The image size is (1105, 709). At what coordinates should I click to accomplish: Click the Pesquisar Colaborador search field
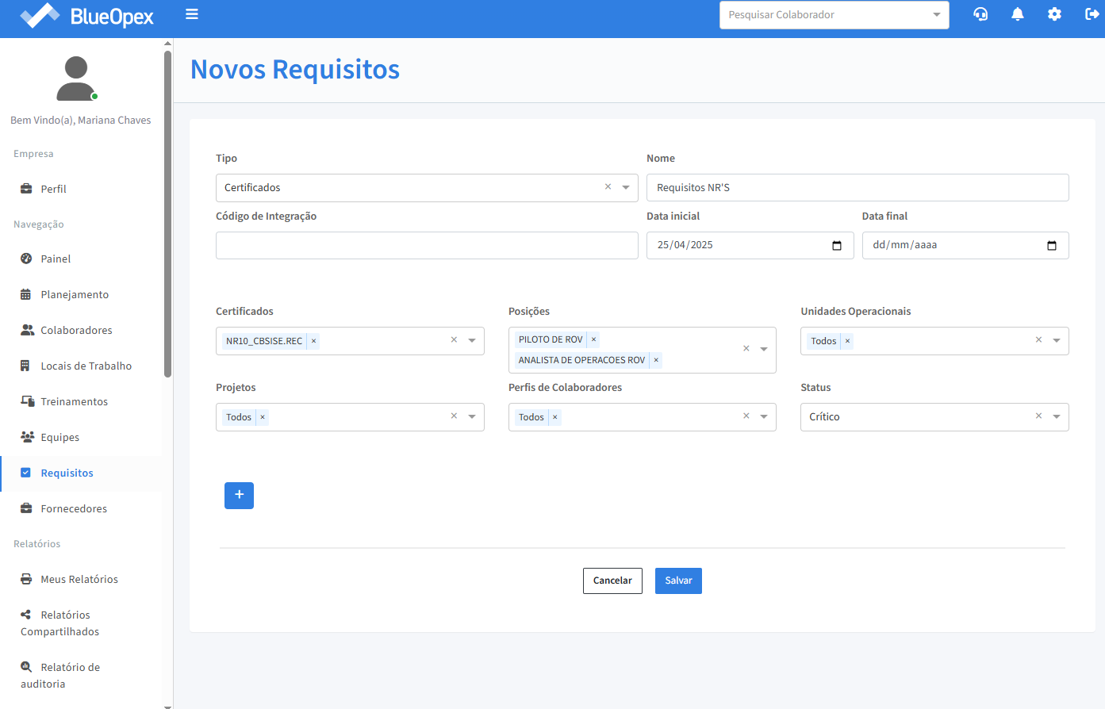pos(834,15)
